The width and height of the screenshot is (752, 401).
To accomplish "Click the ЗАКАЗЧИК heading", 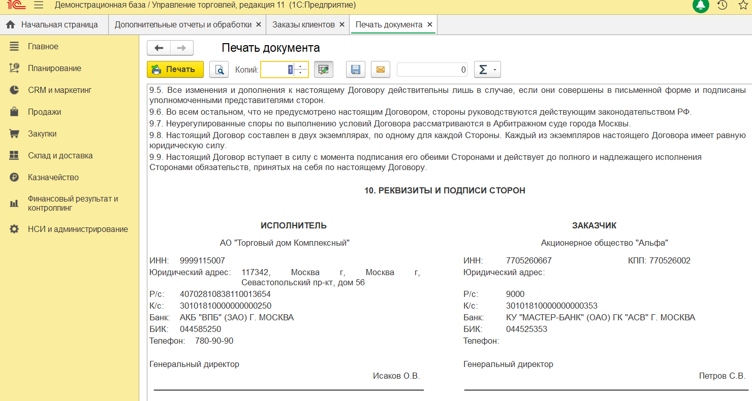I will [594, 225].
